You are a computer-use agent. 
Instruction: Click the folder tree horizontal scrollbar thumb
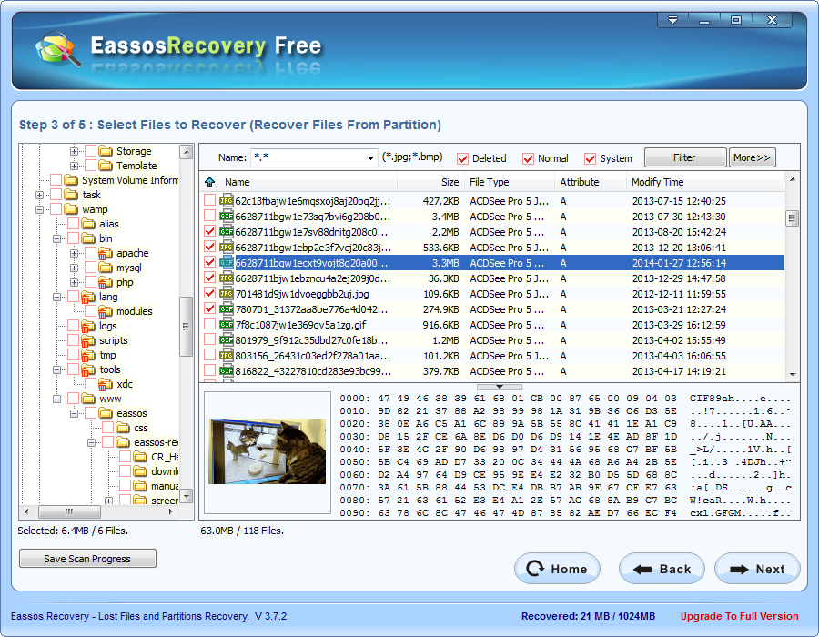tap(69, 511)
